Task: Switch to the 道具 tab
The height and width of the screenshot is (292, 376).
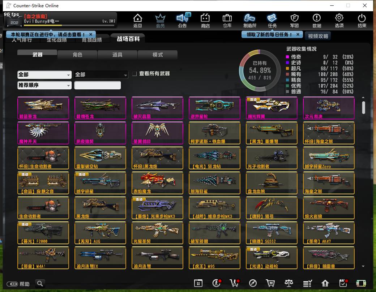Action: [117, 55]
